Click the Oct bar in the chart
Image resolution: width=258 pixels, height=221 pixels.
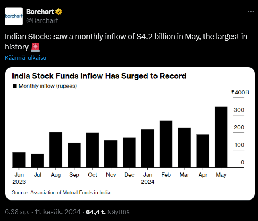(92, 150)
